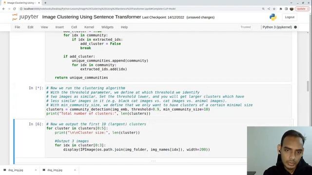Image resolution: width=312 pixels, height=175 pixels.
Task: Click the line clusters = community_detection(img_emb...)
Action: tap(128, 109)
